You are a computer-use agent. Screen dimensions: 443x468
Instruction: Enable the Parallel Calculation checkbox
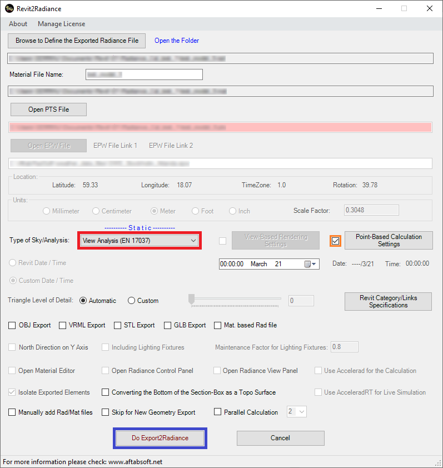(218, 412)
